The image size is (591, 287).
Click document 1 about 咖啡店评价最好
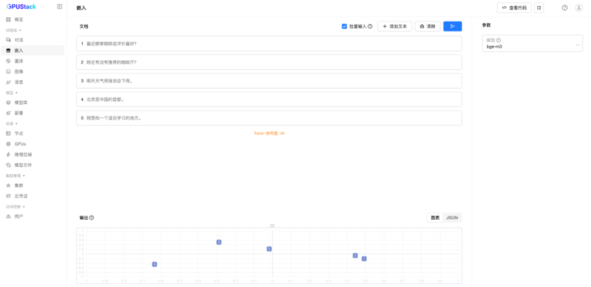coord(269,44)
